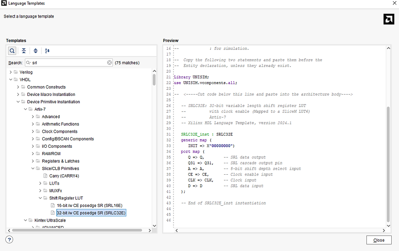Viewport: 399px width, 251px height.
Task: Click templates tree scroll-right arrow
Action: point(150,230)
